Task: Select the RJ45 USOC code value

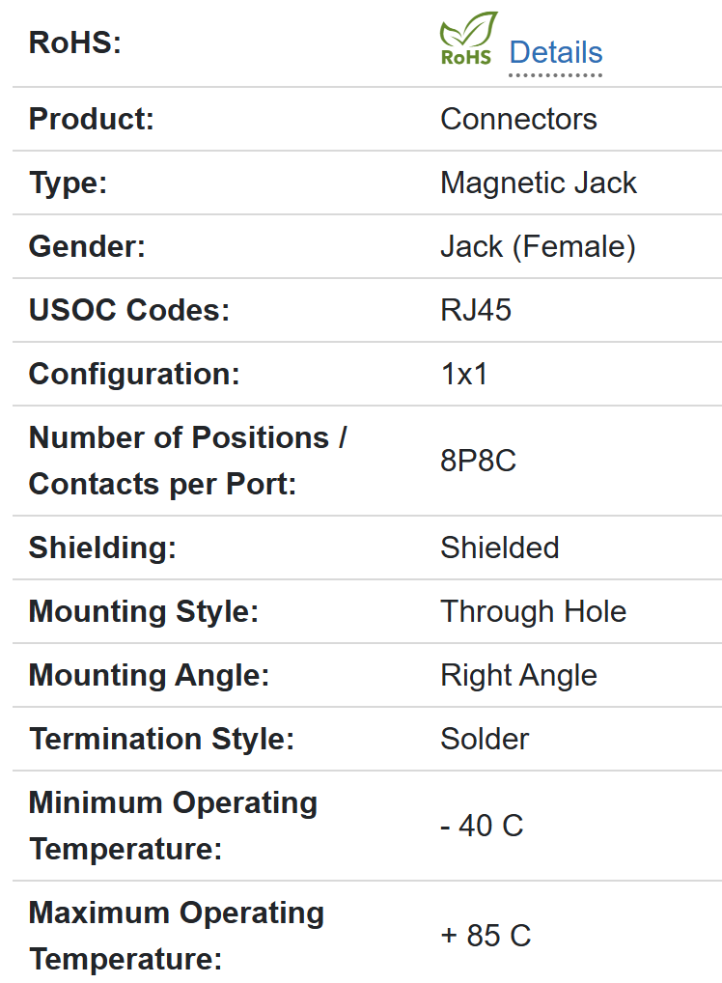Action: pos(476,310)
